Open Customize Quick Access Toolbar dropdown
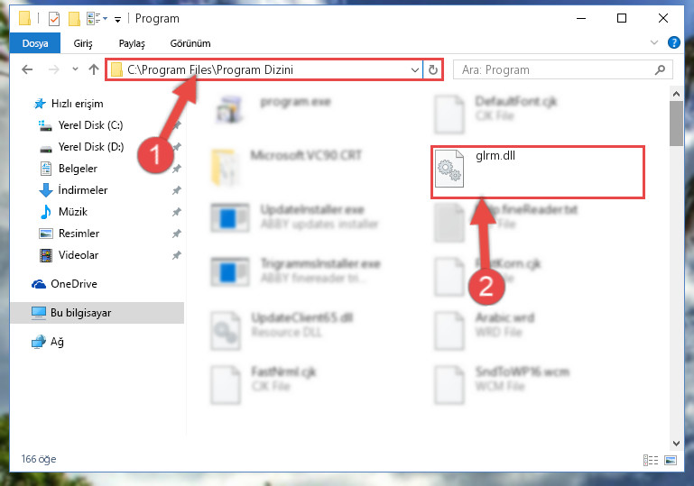Viewport: 694px width, 486px height. [117, 19]
